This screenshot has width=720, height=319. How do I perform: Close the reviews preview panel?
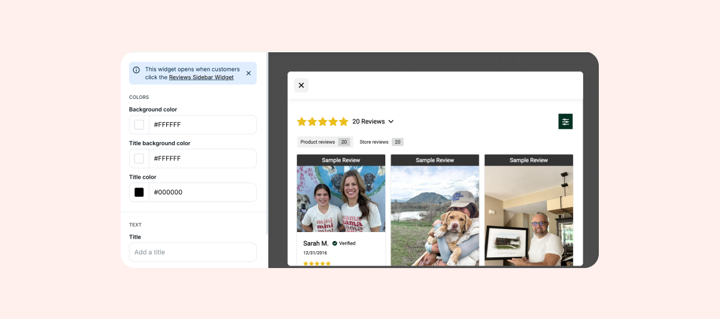(x=301, y=85)
